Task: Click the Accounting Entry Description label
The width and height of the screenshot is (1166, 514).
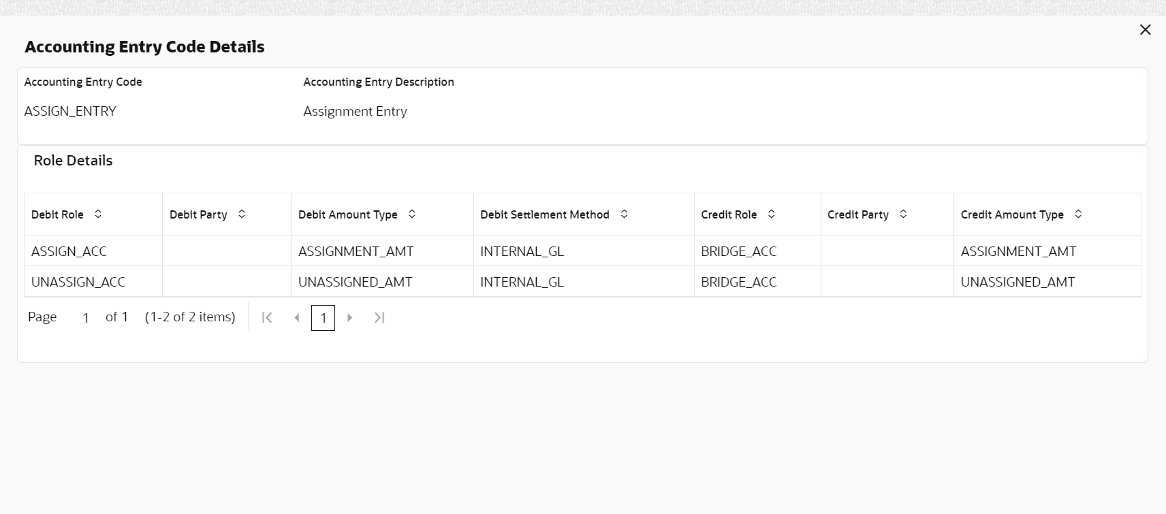Action: coord(379,82)
